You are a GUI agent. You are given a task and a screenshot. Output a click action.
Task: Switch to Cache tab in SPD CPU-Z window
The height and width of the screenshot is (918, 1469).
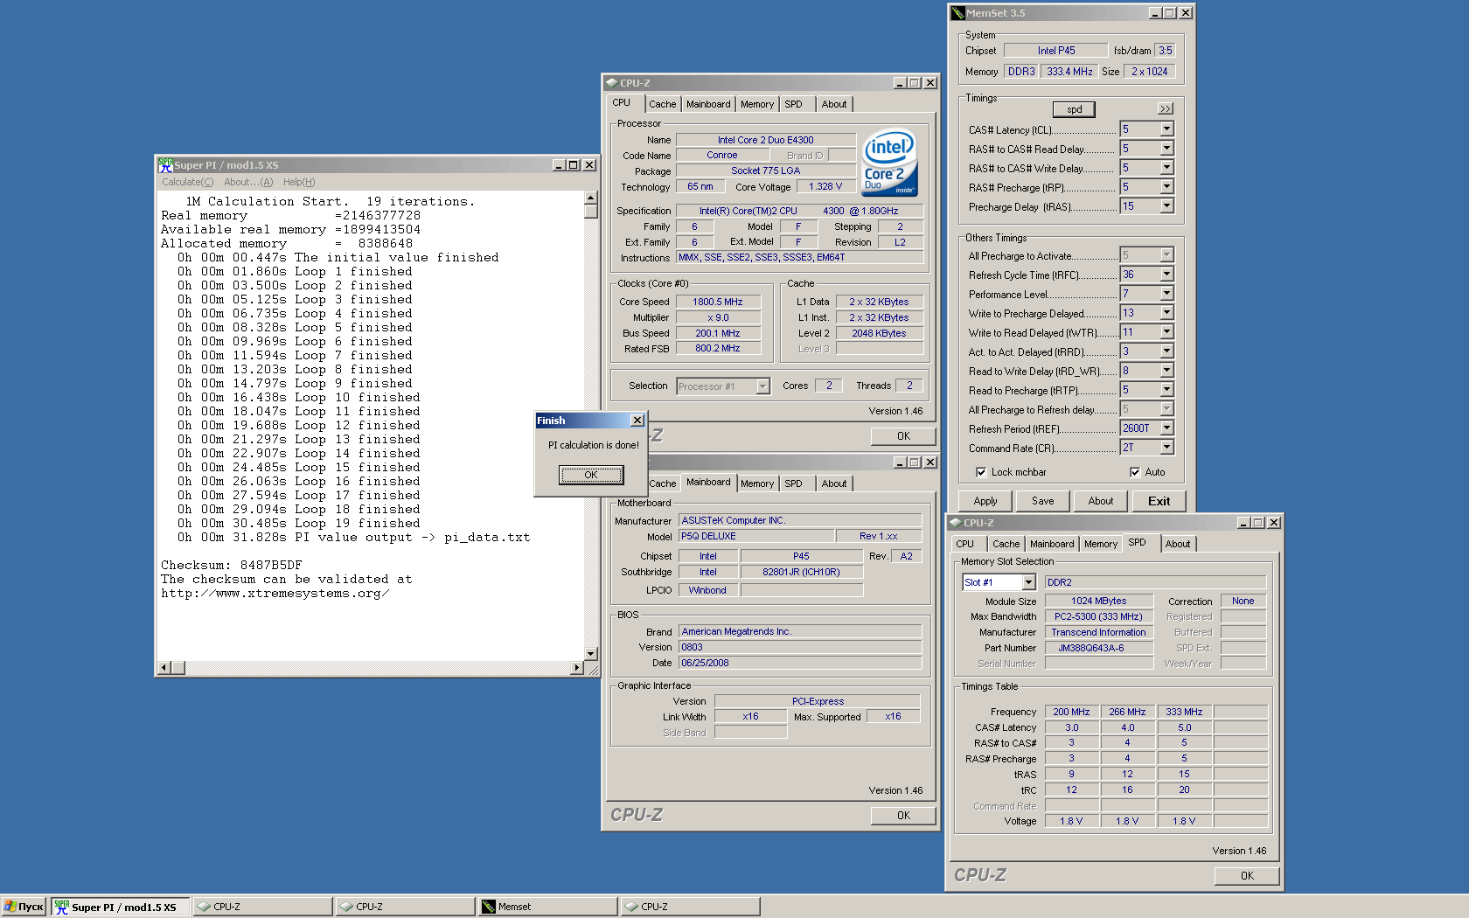[x=1006, y=544]
